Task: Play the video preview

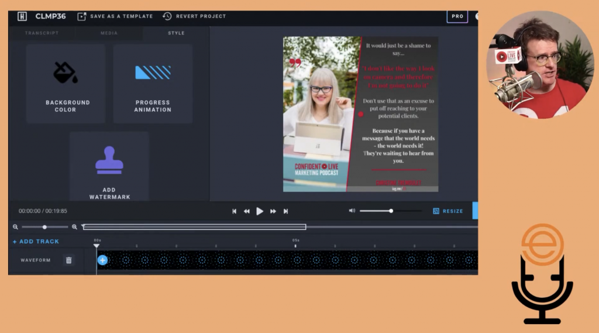Action: (259, 211)
